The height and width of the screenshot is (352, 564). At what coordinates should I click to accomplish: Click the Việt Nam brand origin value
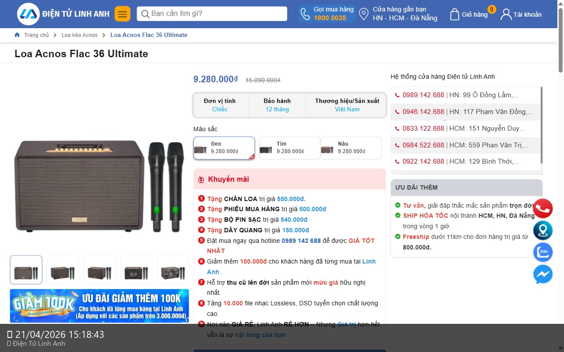pos(347,109)
